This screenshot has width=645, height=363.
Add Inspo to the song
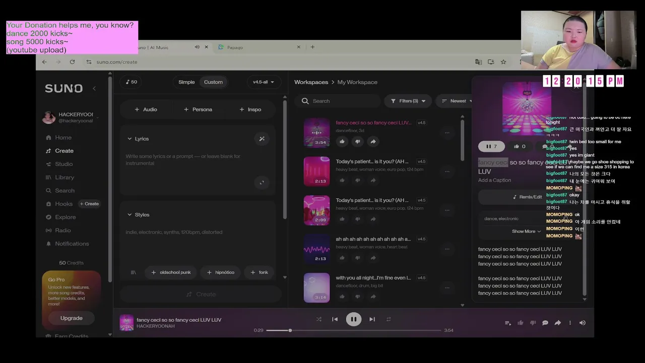[x=250, y=109]
